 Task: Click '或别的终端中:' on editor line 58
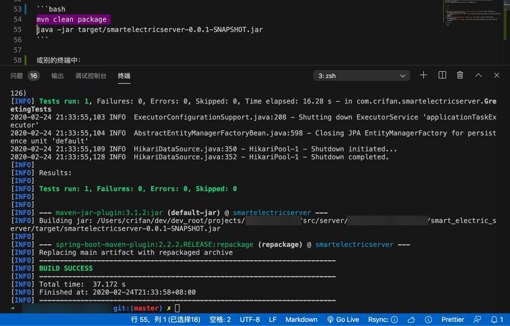[x=59, y=60]
